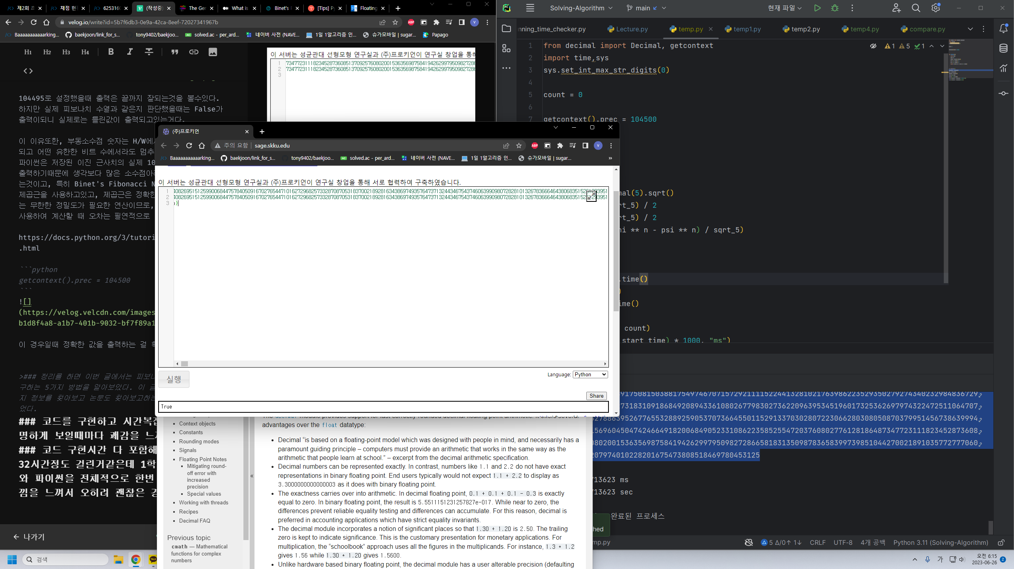1014x569 pixels.
Task: Click the PyCharm debug bug icon
Action: pyautogui.click(x=835, y=8)
